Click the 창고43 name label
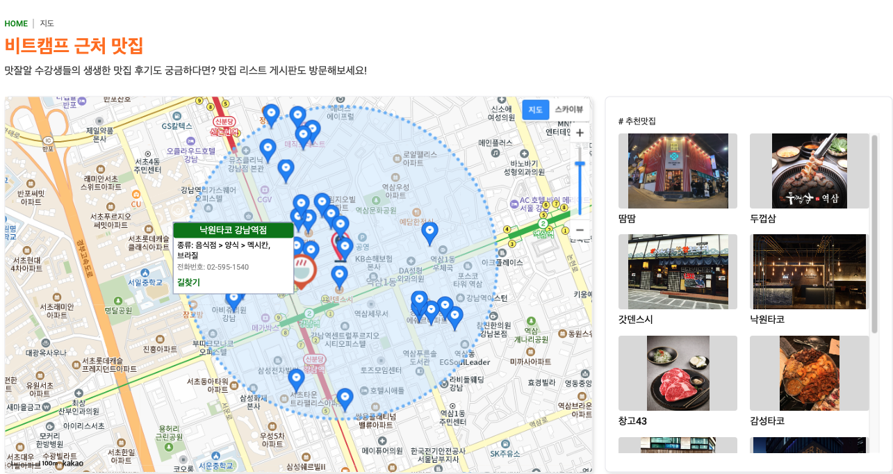 pos(632,421)
